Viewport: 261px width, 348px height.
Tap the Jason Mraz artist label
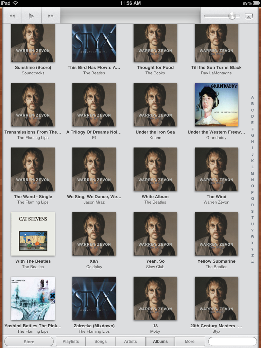tap(94, 202)
